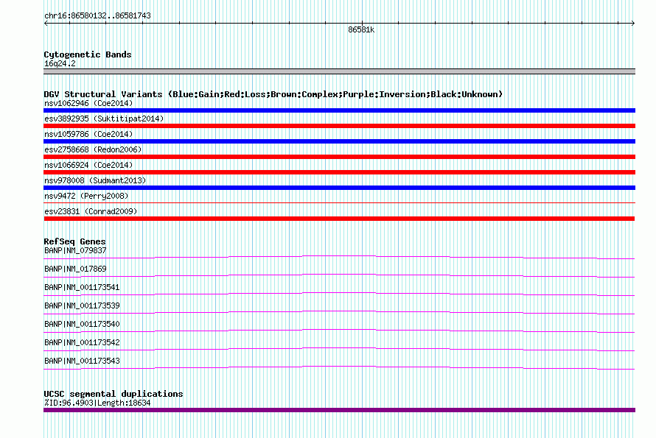This screenshot has height=438, width=656.
Task: Open the RefSeq Genes track title
Action: [x=74, y=241]
